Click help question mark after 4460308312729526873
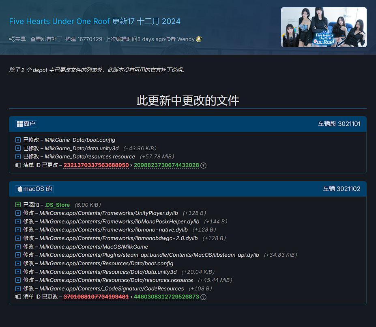Viewport: 376px width, 327px height. coord(203,297)
